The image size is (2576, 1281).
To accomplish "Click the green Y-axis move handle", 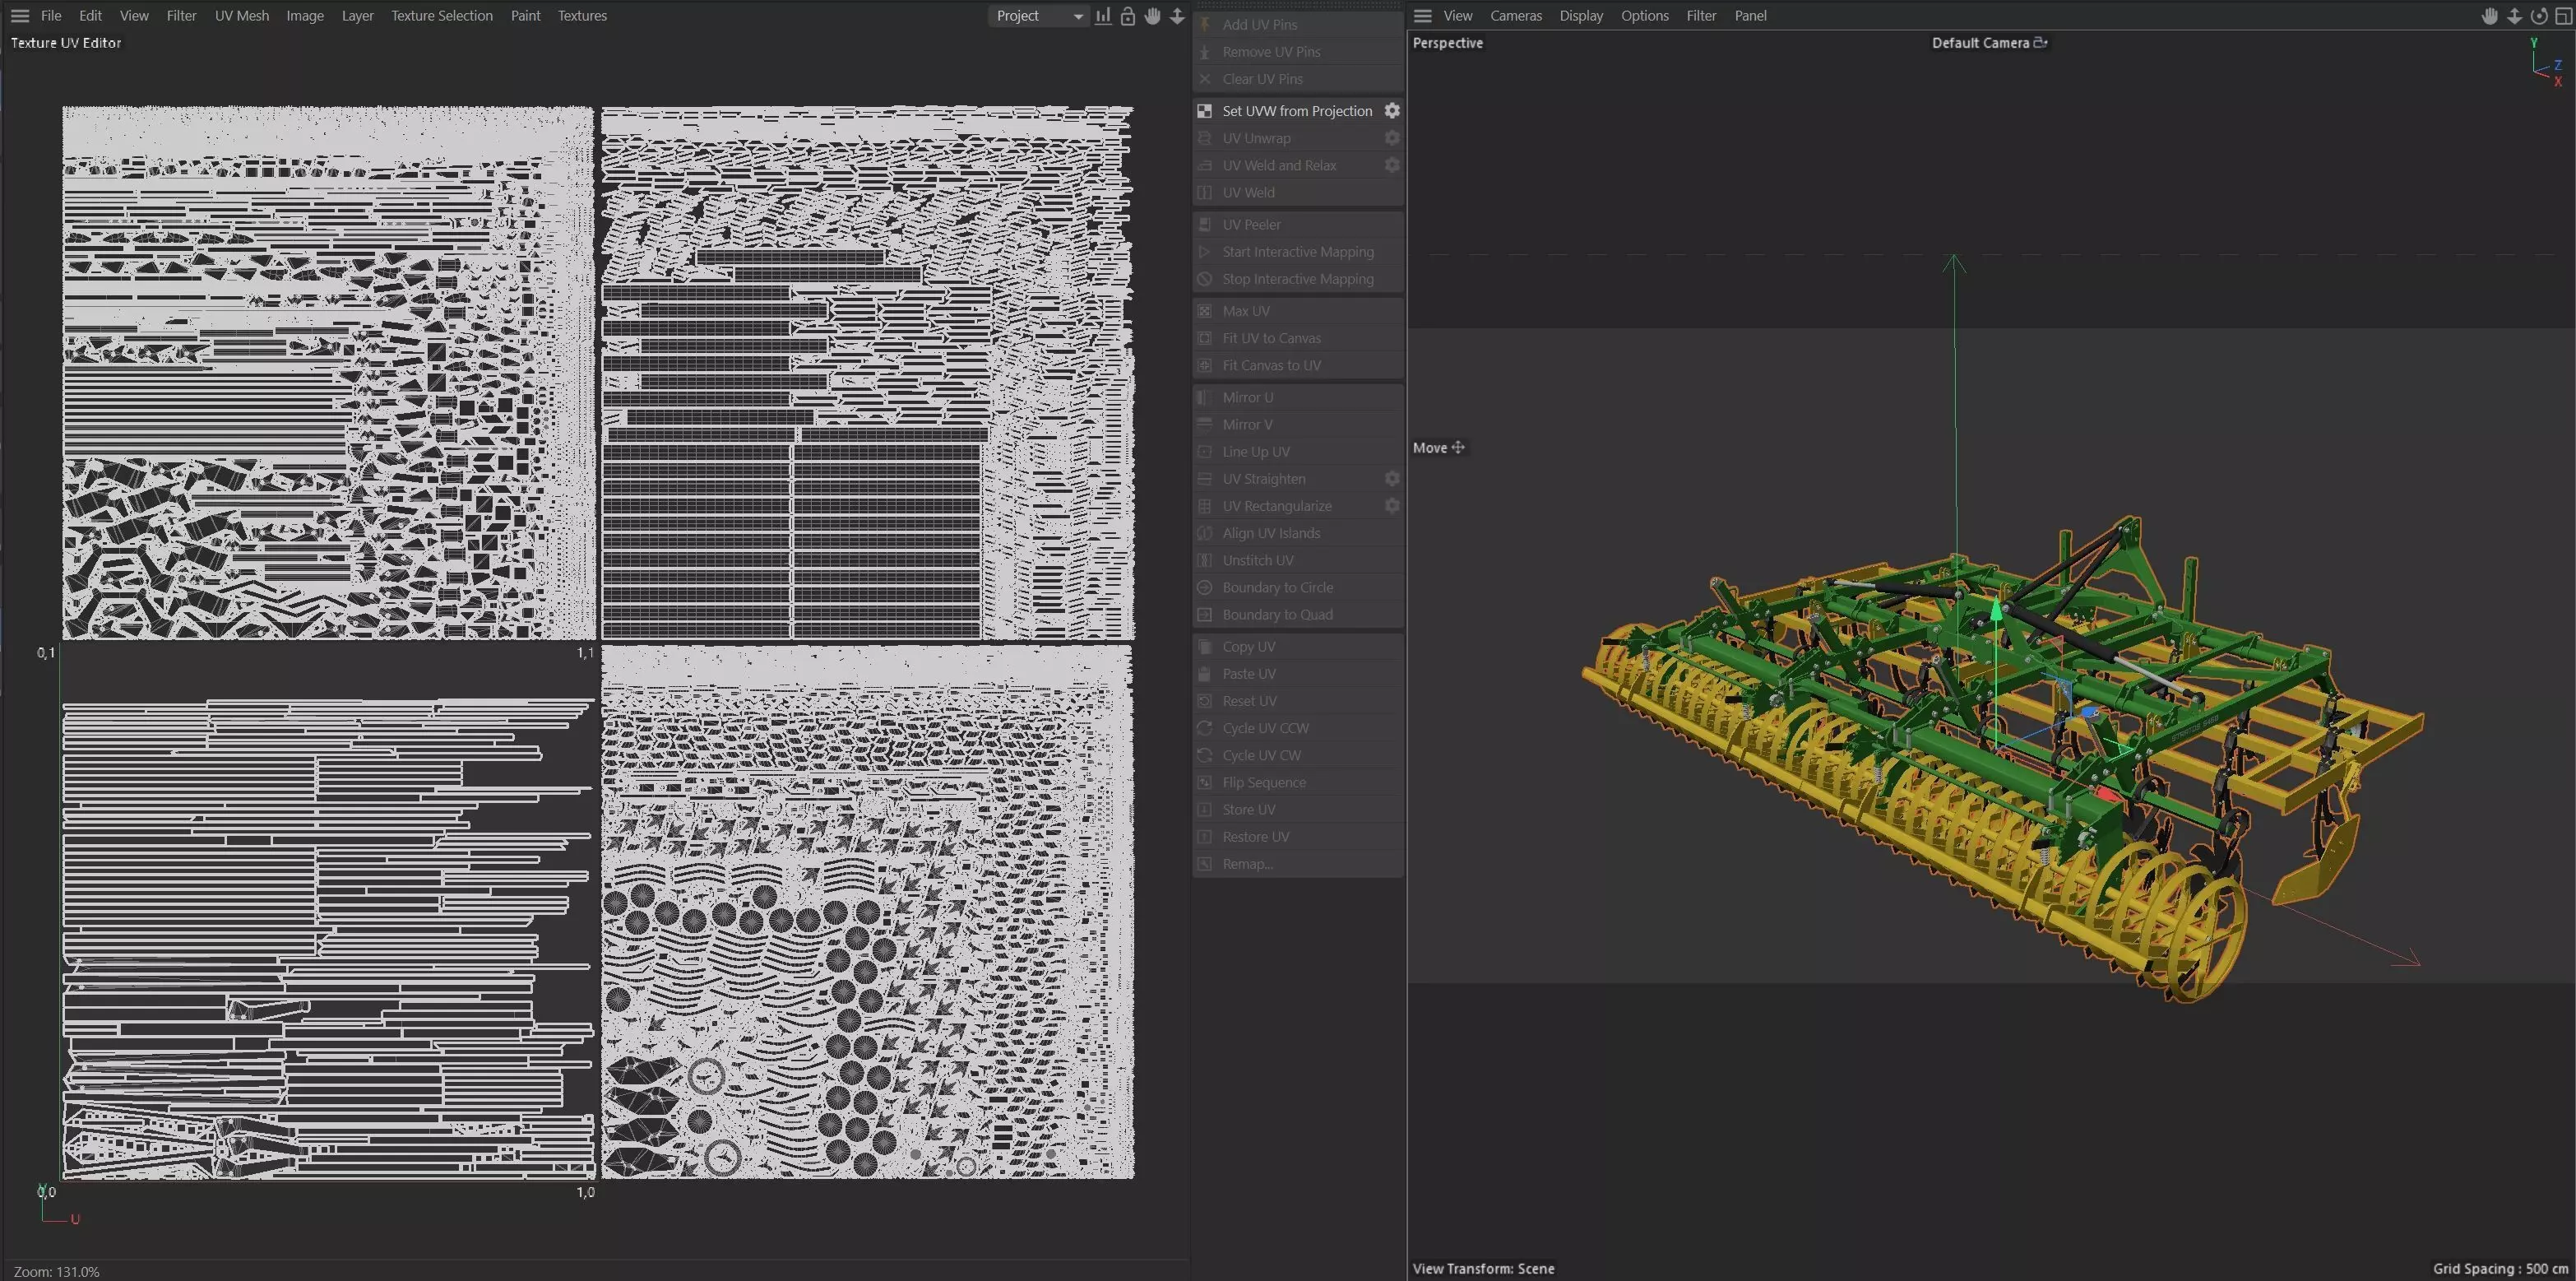I will (x=1996, y=610).
